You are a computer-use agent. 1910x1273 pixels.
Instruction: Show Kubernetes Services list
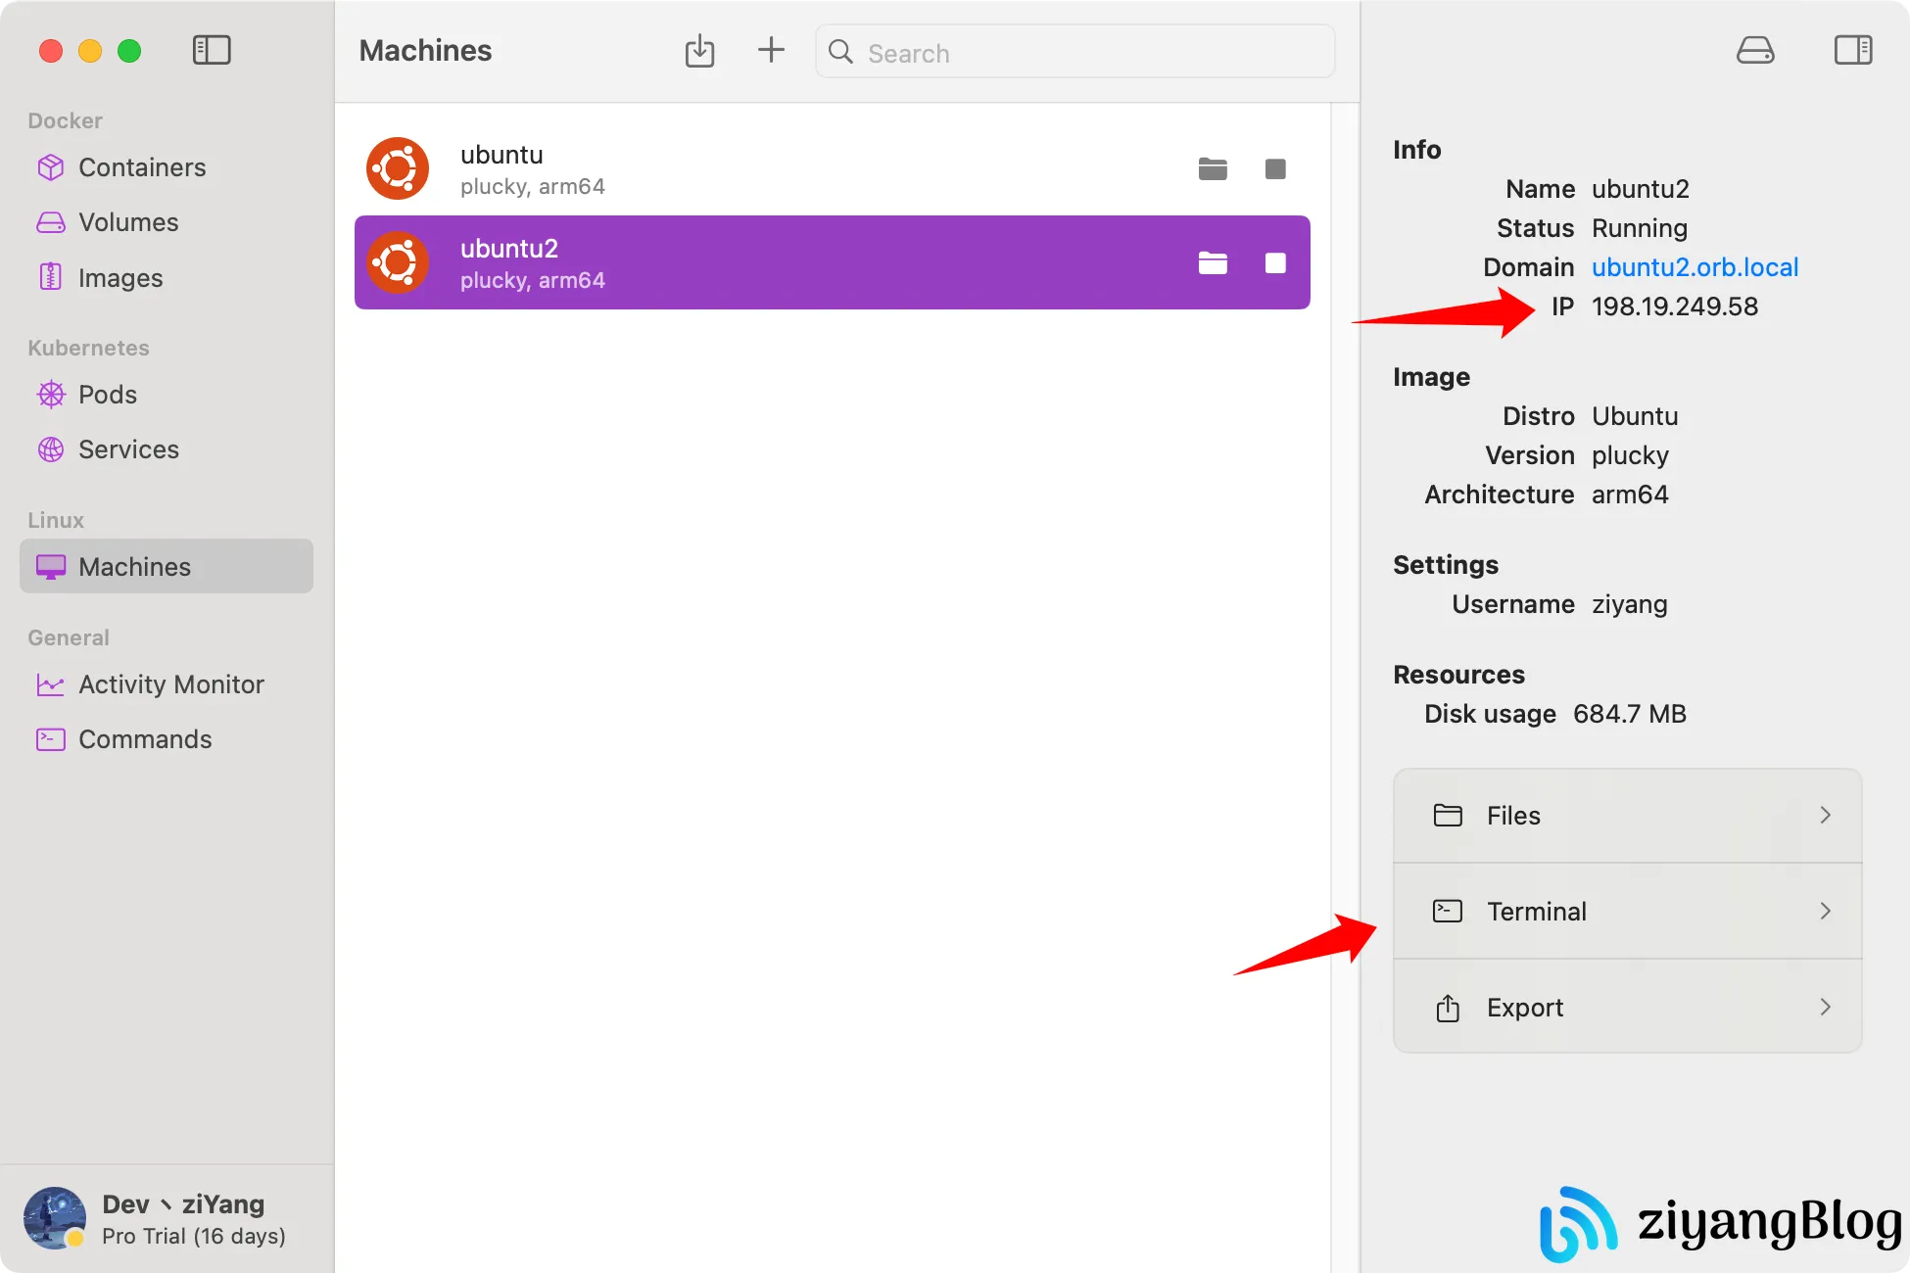click(x=167, y=449)
